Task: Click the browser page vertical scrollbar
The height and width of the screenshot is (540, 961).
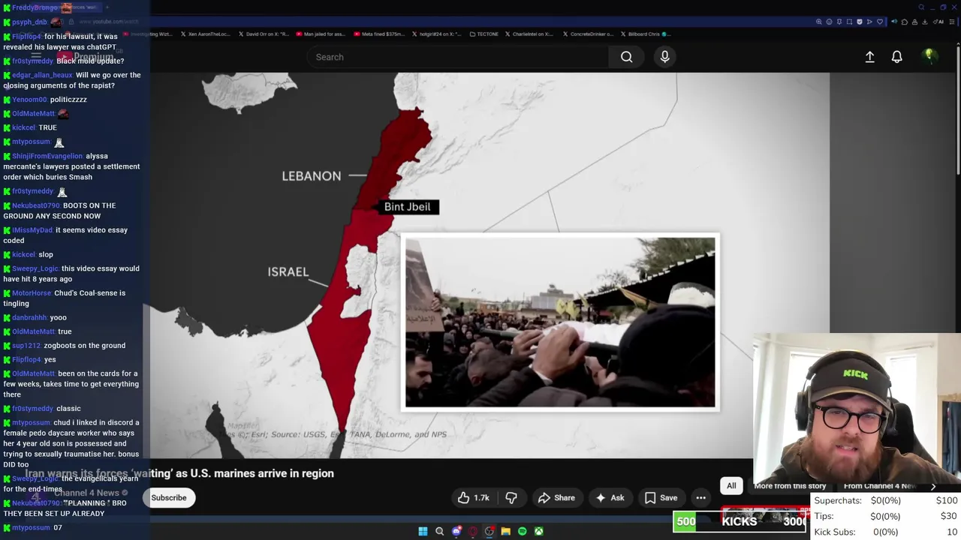Action: coord(957,112)
